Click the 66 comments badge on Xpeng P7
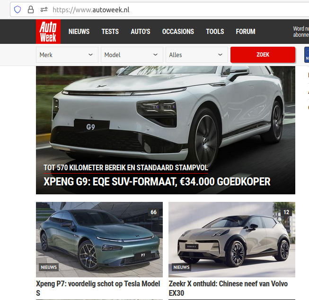309x300 pixels. [x=153, y=212]
